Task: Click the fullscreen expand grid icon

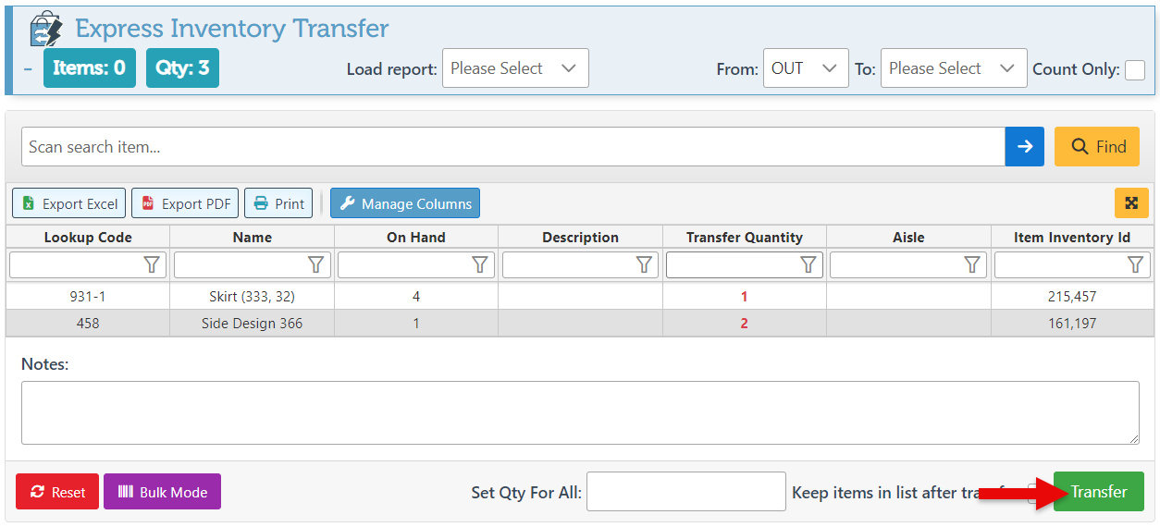Action: [x=1130, y=203]
